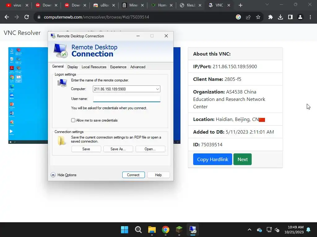This screenshot has height=237, width=317.
Task: Click the green Next button
Action: point(242,159)
